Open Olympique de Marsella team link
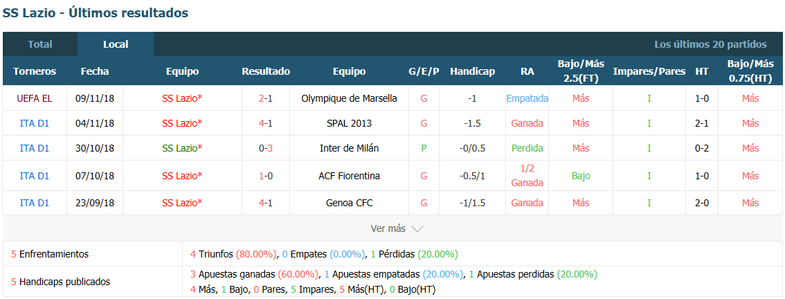Viewport: 785px width, 299px height. [349, 99]
